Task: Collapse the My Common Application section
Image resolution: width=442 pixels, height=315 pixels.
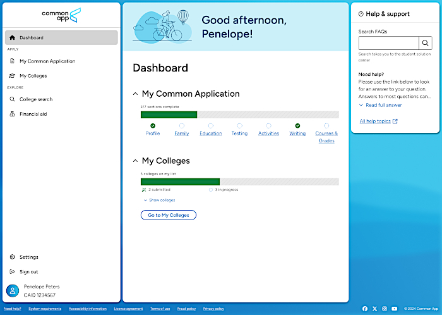Action: [135, 94]
